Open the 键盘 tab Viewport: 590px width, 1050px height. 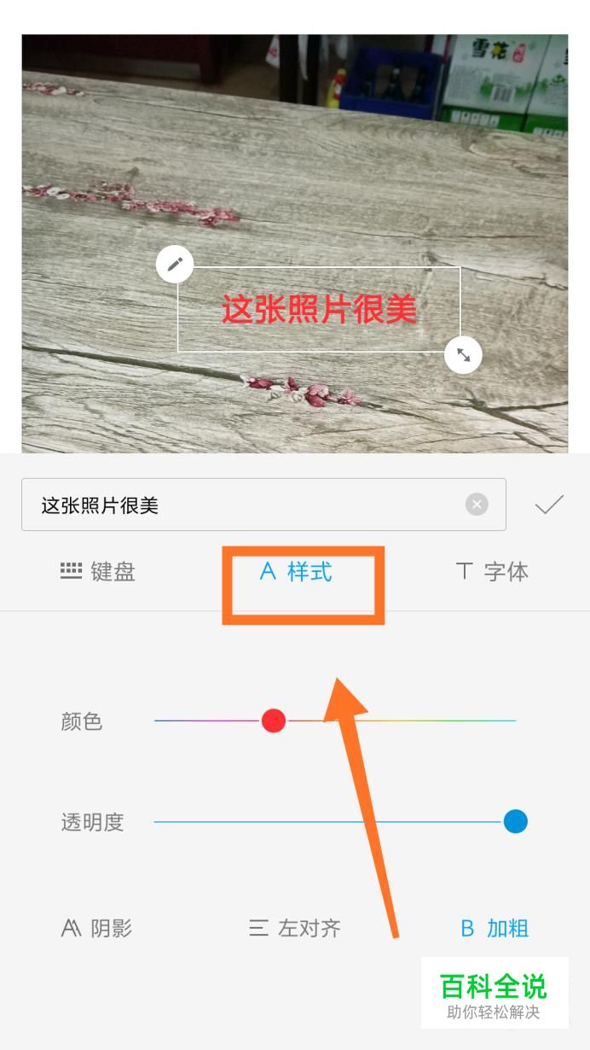98,571
